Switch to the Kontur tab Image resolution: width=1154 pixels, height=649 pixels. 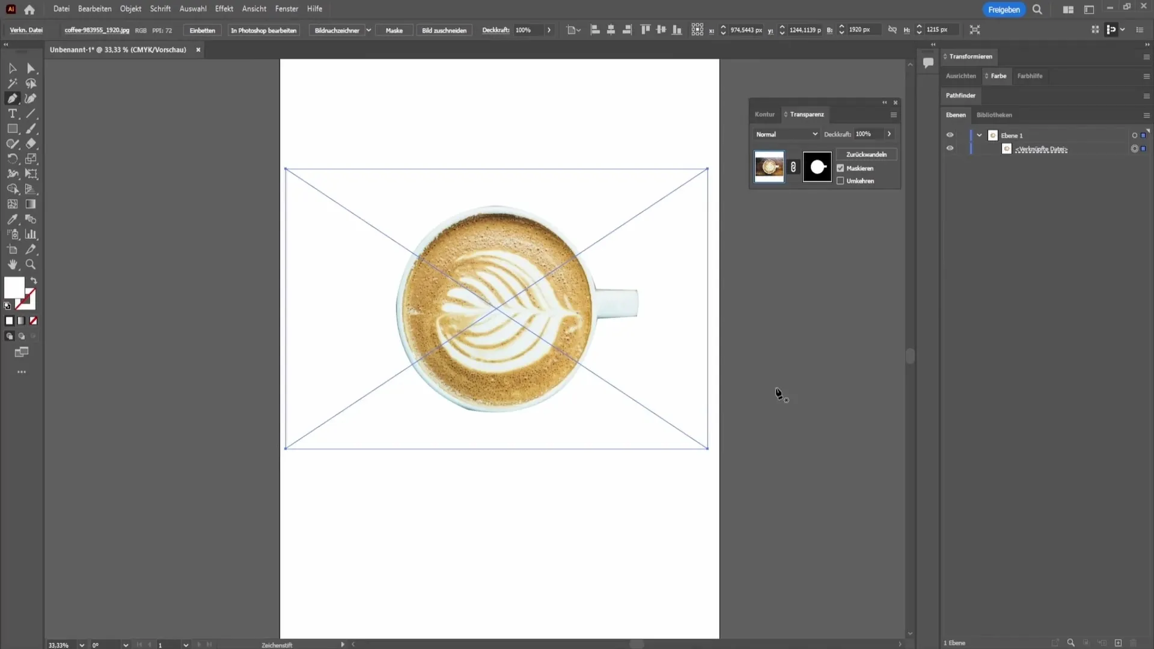tap(765, 114)
